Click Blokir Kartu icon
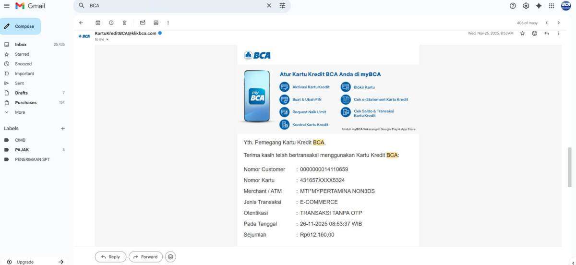 pyautogui.click(x=346, y=87)
